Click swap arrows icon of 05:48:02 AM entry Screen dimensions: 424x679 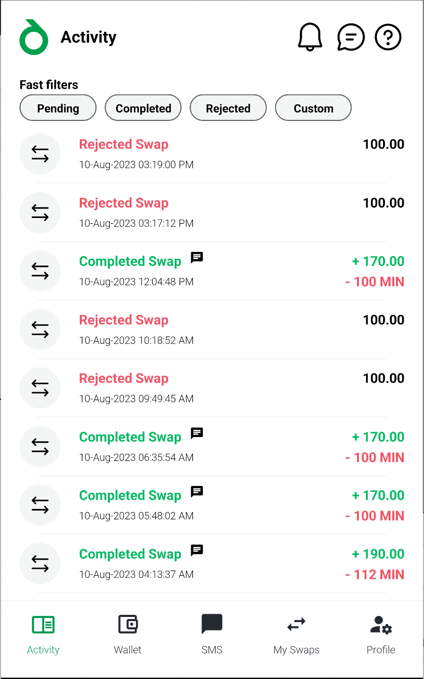pos(40,505)
